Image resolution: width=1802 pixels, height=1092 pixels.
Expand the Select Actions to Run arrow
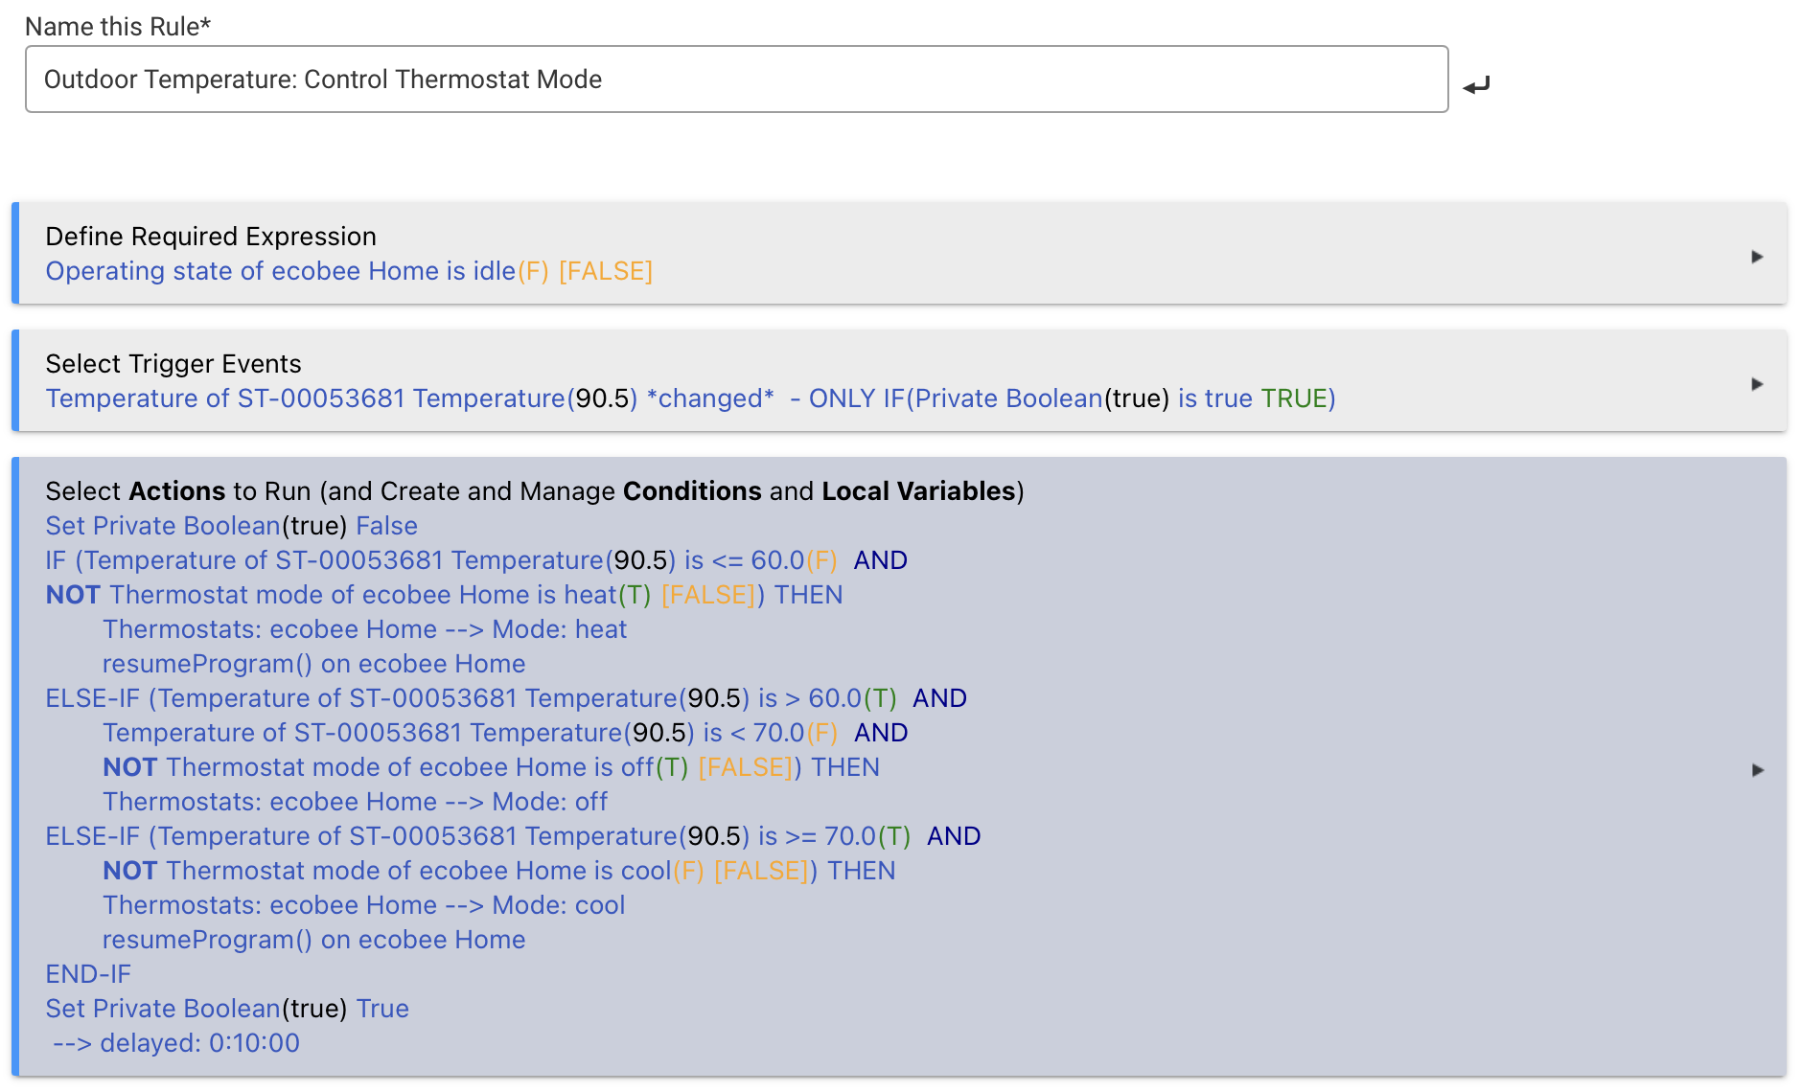pyautogui.click(x=1757, y=770)
